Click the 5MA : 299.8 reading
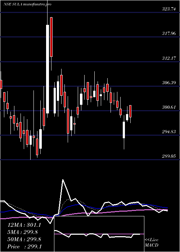Image resolution: width=180 pixels, height=252 pixels. (23, 232)
